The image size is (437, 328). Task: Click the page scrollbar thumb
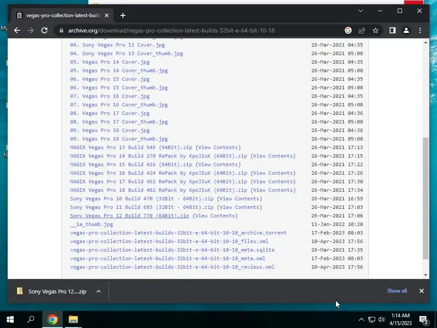point(425,198)
